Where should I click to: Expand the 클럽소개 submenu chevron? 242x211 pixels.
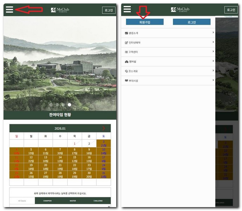click(x=213, y=33)
